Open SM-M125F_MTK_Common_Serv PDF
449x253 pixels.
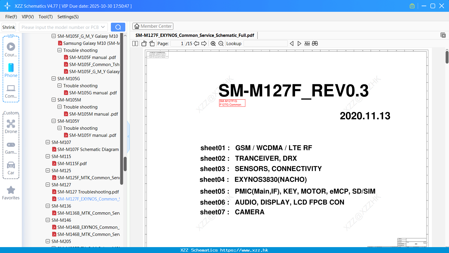pyautogui.click(x=88, y=178)
